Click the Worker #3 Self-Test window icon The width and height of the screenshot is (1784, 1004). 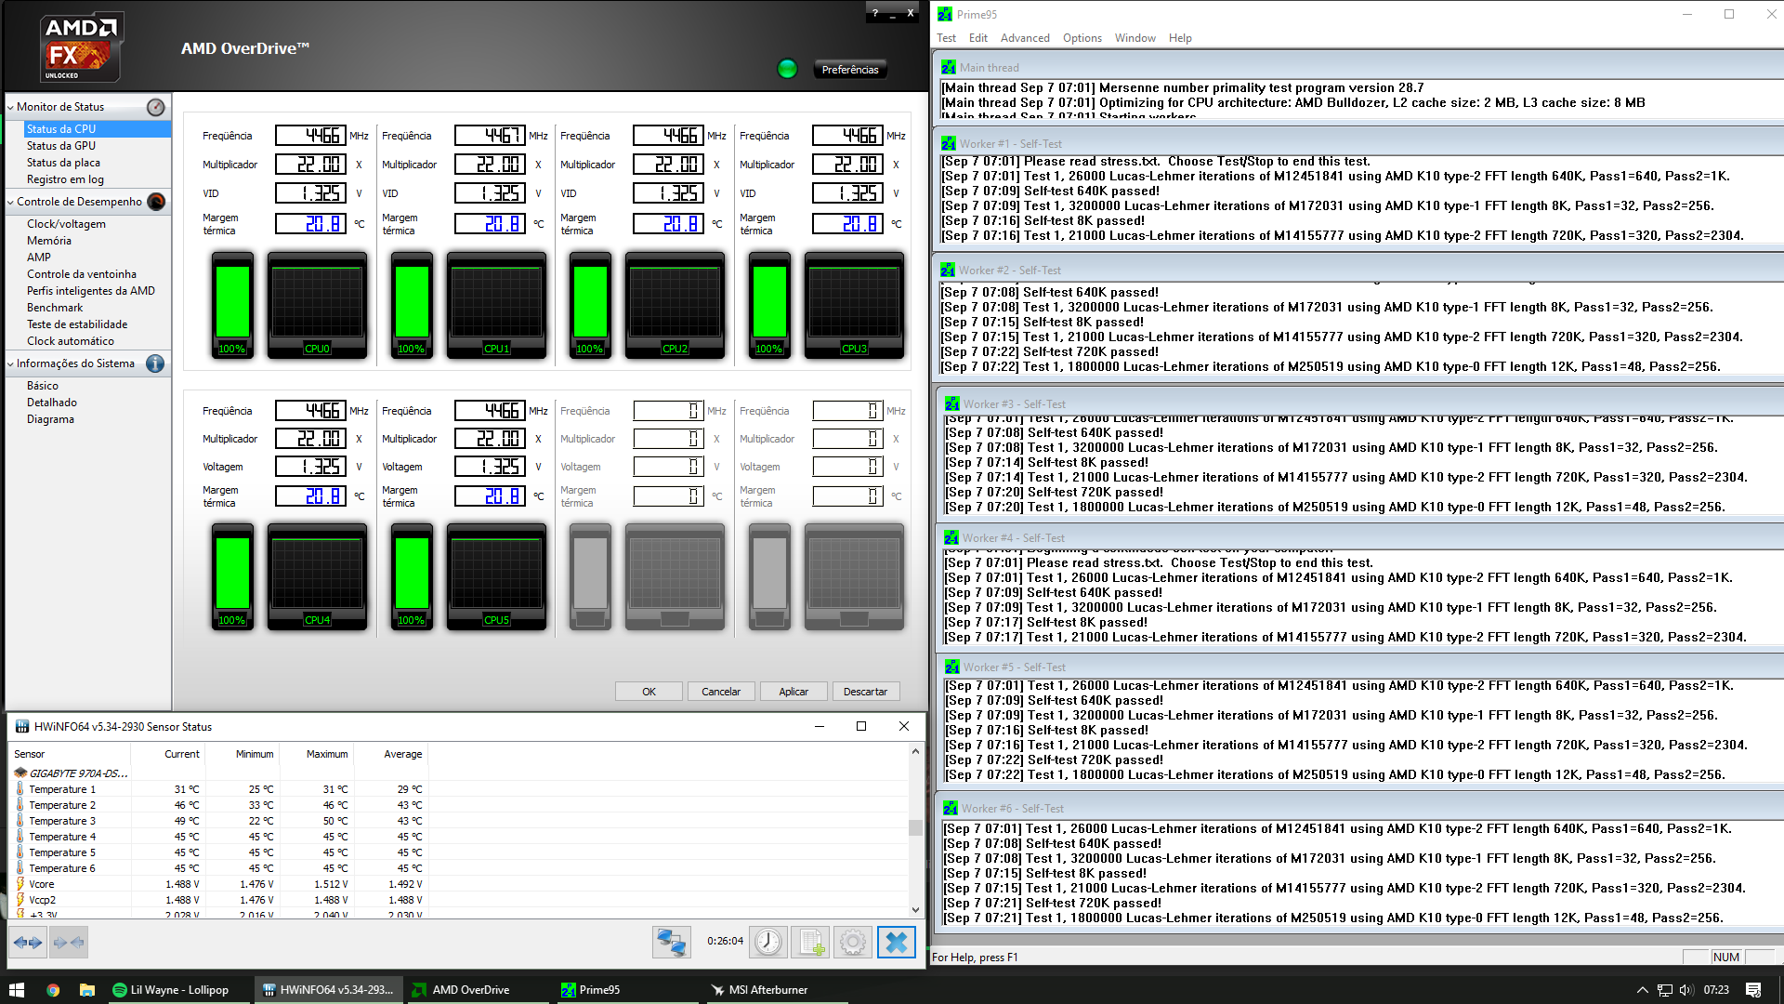pos(952,404)
